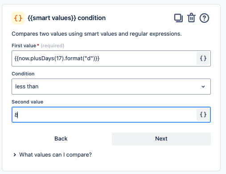Click the Condition field label
Viewport: 226px width, 174px height.
tap(23, 74)
